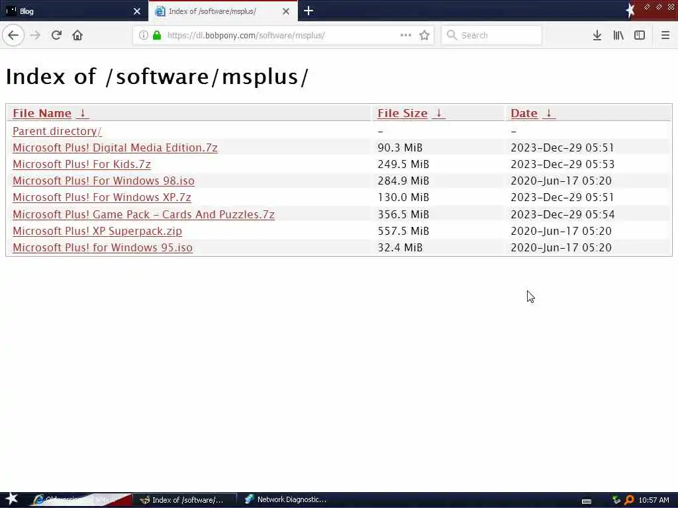Select Index of /software/ taskbar button

click(185, 500)
